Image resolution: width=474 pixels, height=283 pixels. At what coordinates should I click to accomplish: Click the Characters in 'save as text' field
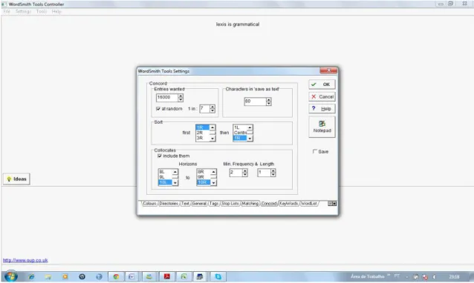[255, 101]
